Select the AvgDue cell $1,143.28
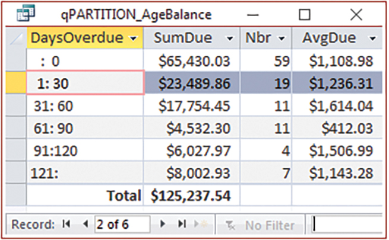Screen dimensions: 389x240 [x=337, y=174]
